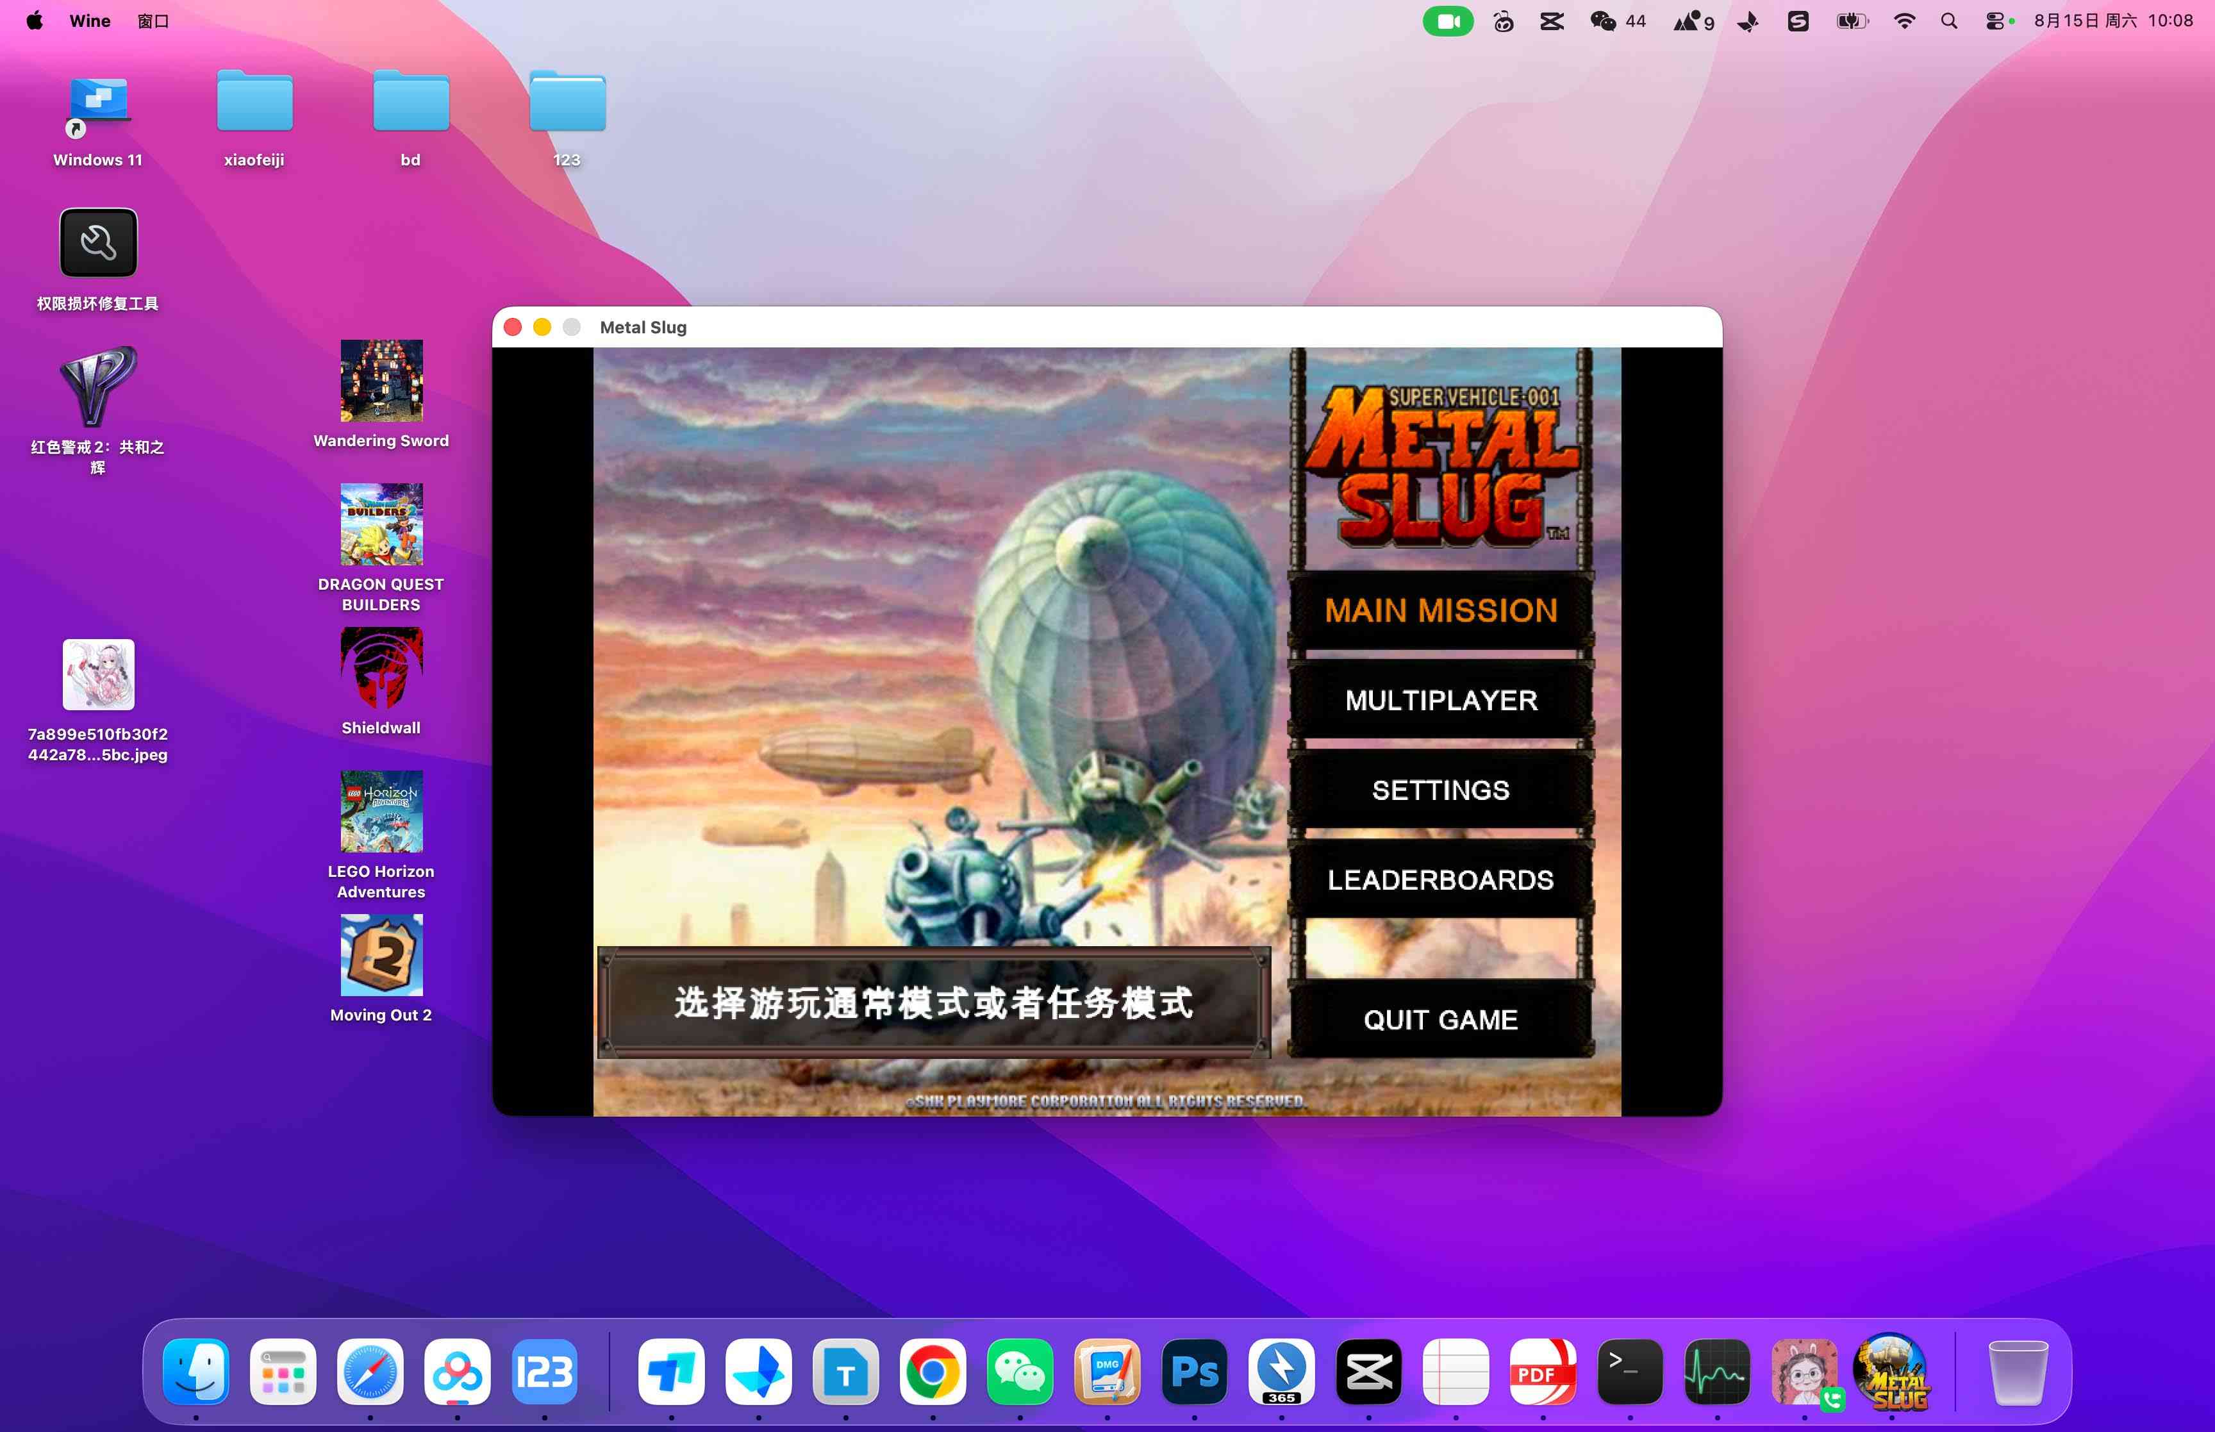The width and height of the screenshot is (2215, 1432).
Task: Open Wi-Fi status in the menu bar
Action: [x=1904, y=21]
